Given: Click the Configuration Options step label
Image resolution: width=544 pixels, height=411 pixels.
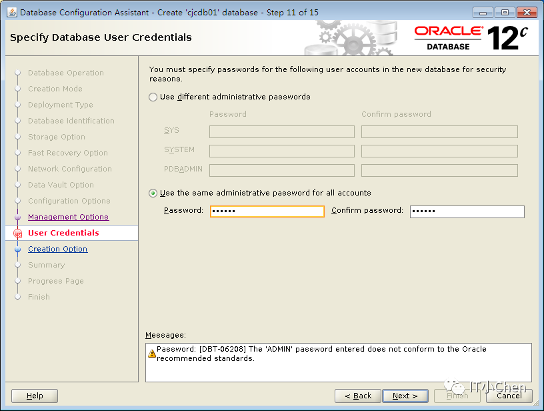Looking at the screenshot, I should (69, 201).
